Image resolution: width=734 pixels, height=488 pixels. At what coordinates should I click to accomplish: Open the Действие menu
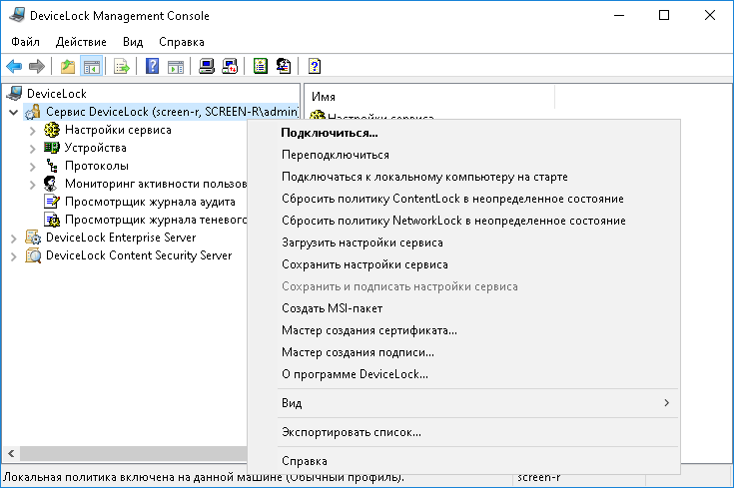81,42
